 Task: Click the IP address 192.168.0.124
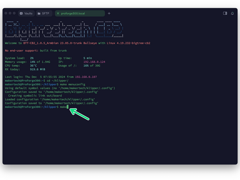pos(94,62)
